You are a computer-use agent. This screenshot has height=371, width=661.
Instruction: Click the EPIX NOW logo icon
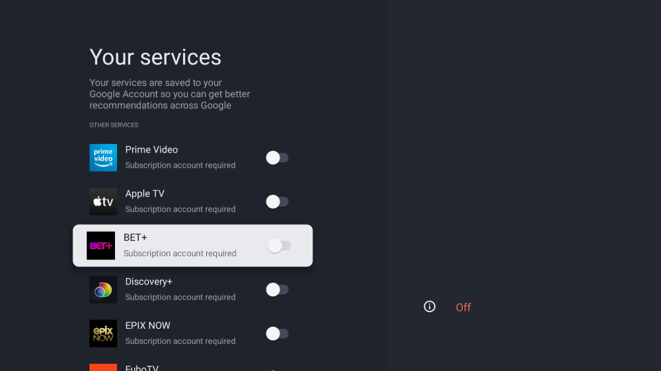point(103,333)
